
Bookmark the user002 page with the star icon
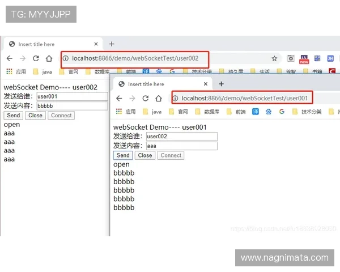pyautogui.click(x=274, y=58)
